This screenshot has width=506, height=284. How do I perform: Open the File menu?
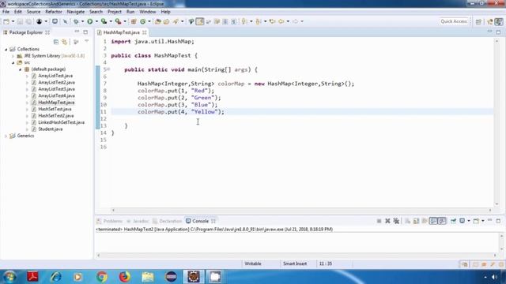[x=6, y=12]
